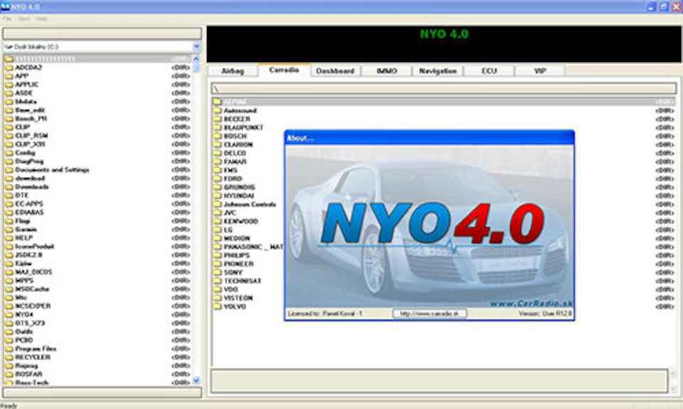Select the CLIP_RSM folder icon
This screenshot has height=409, width=683.
pos(9,136)
